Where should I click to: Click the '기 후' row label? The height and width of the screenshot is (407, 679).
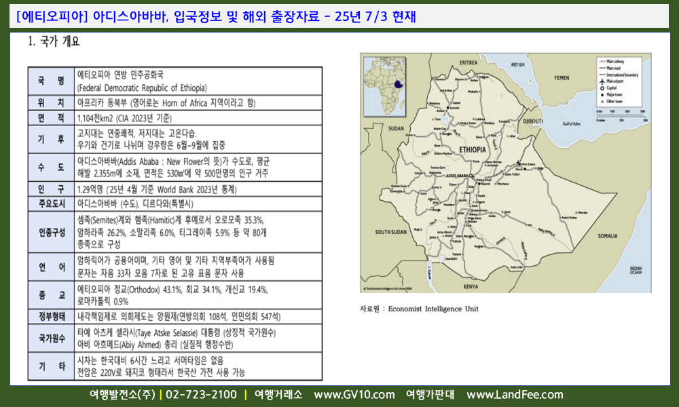(x=51, y=139)
